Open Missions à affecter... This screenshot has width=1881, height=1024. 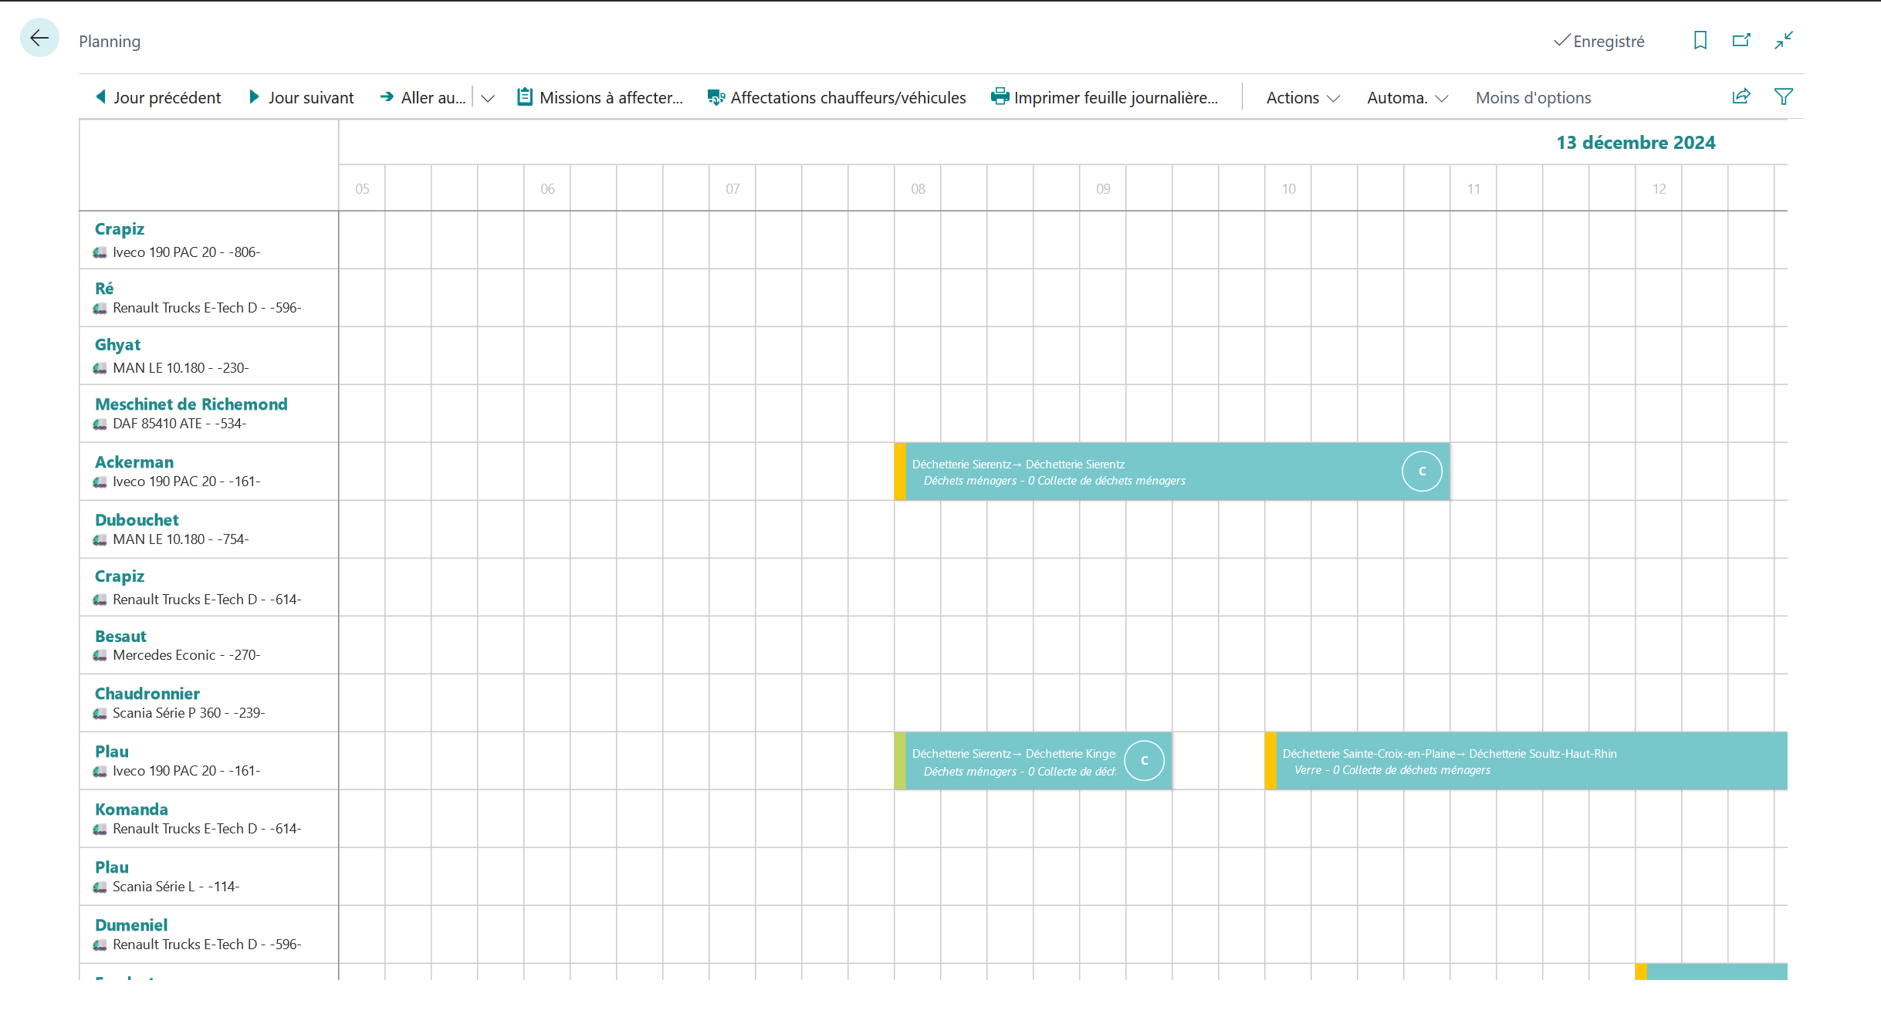coord(600,97)
